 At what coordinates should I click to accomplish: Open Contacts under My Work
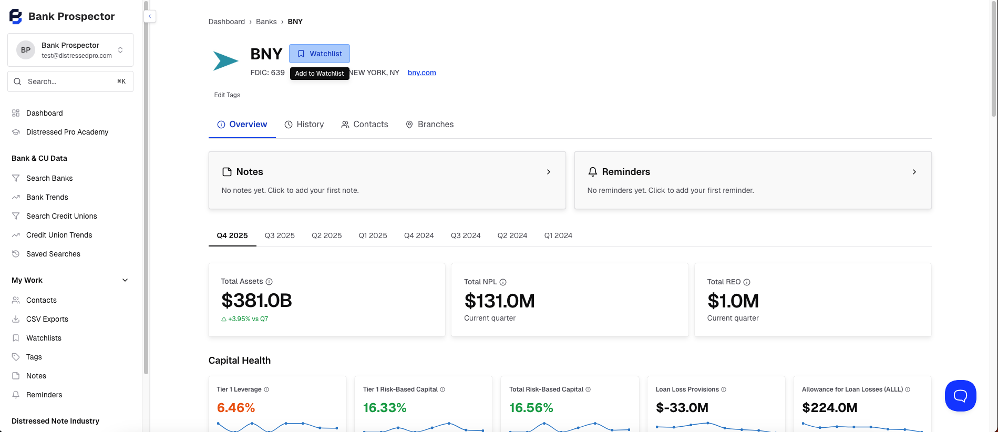(70, 300)
